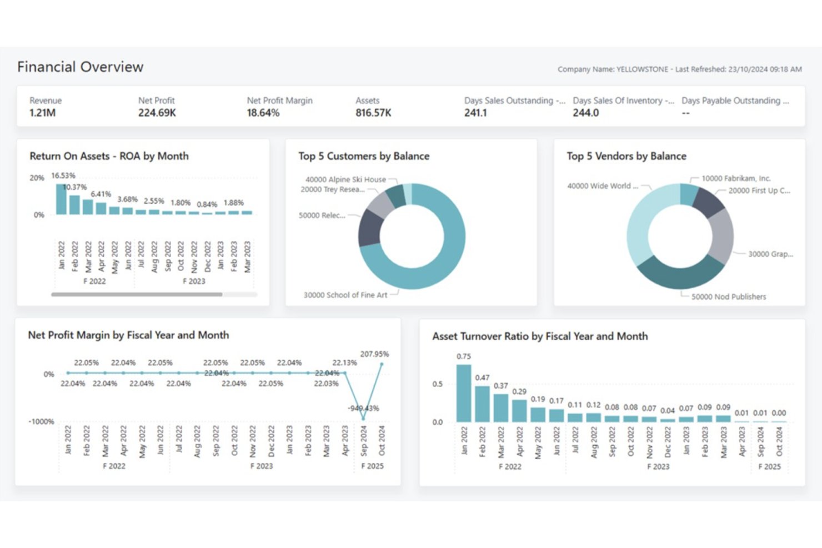
Task: Select the 0.37 Asset Turnover bar for Mar 2022
Action: click(x=501, y=408)
